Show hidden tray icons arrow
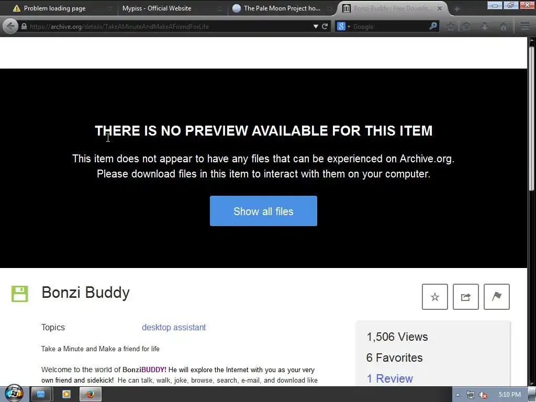Viewport: 536px width, 402px height. click(457, 395)
